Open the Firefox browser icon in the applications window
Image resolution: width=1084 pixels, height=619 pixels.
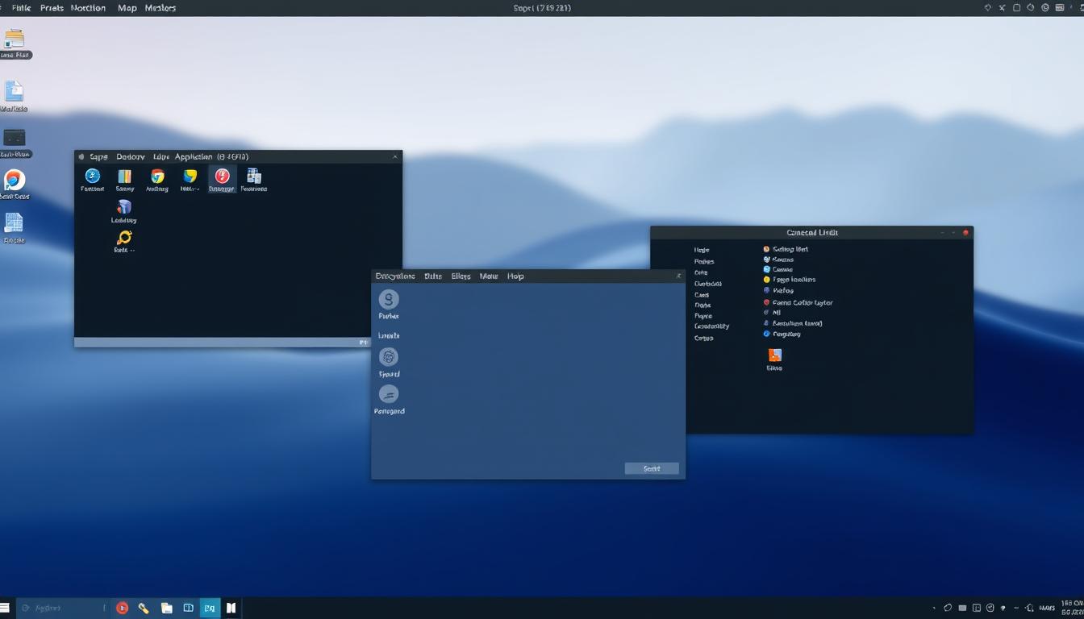[x=91, y=177]
